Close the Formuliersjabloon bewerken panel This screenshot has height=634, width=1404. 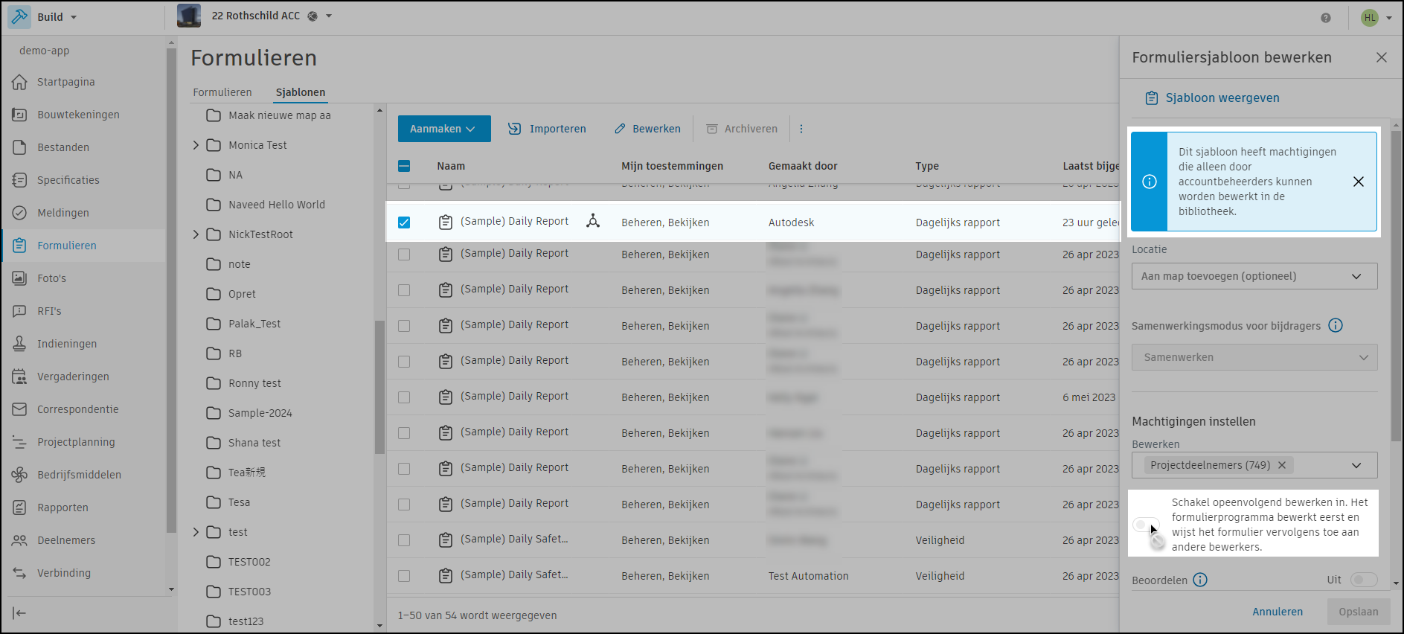(1382, 57)
